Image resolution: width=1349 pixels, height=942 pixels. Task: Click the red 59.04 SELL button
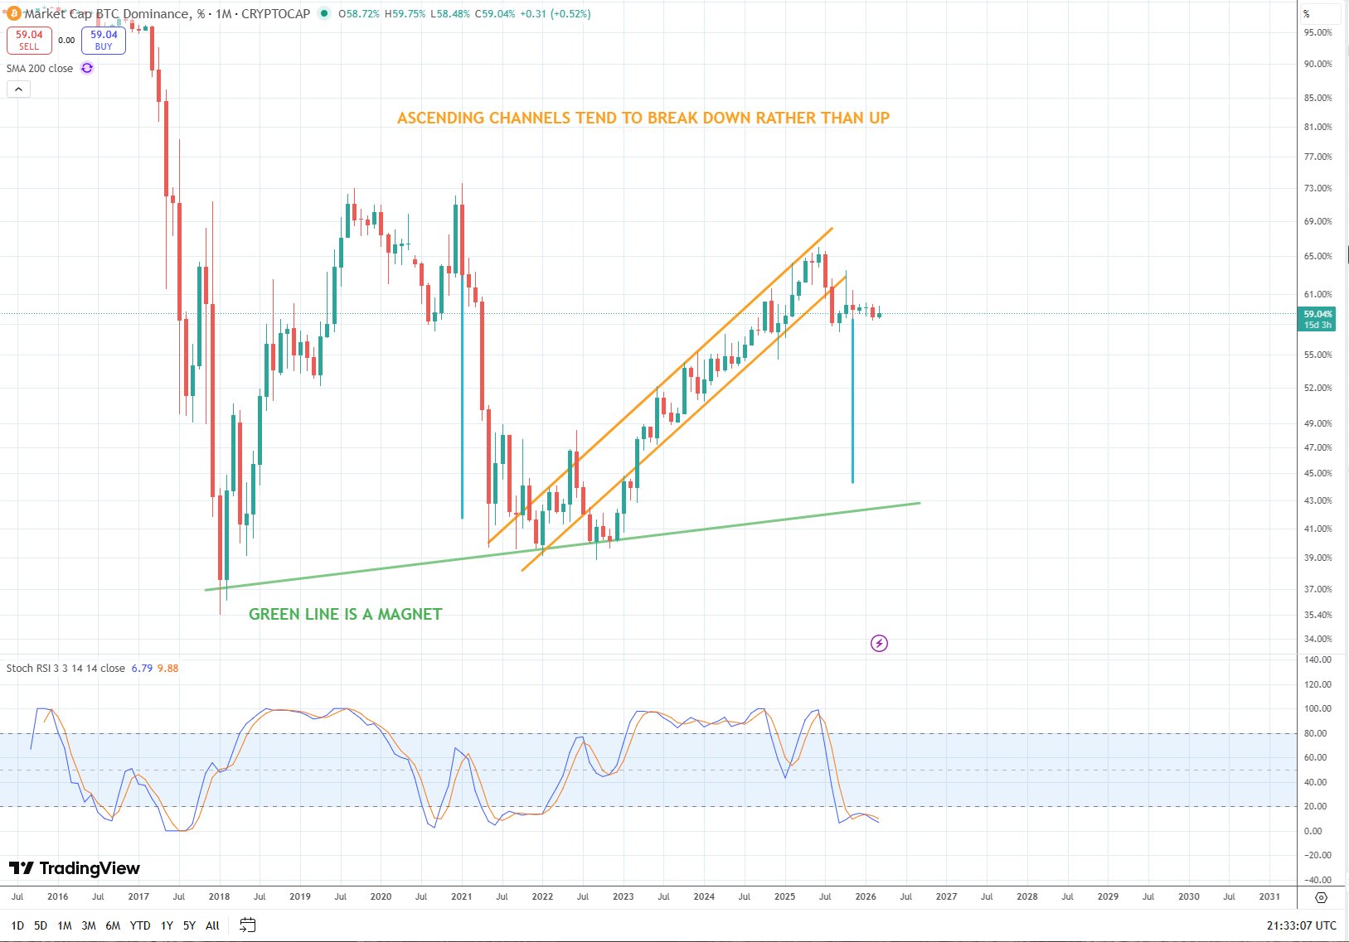coord(29,40)
